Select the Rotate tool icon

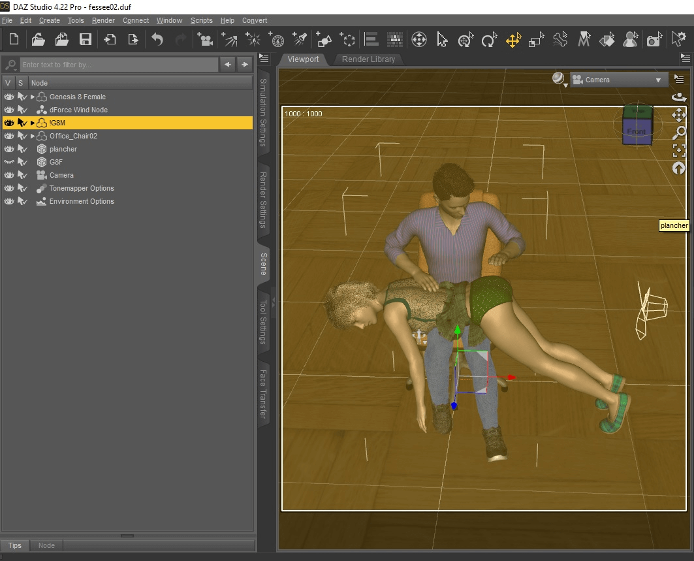[x=488, y=40]
